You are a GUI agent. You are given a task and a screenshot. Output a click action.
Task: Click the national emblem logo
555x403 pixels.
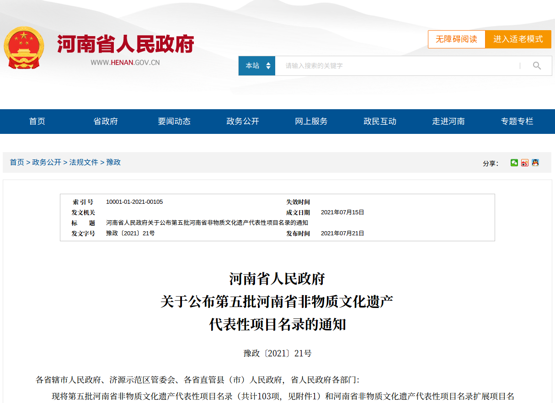point(24,48)
